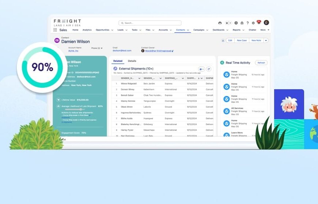Click the Doreen Bliney sender cell

coord(128,90)
